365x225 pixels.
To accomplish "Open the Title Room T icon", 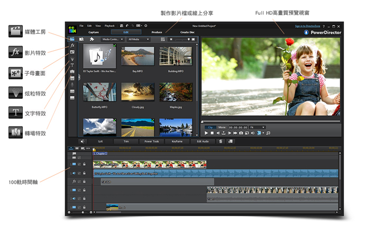I will tap(72, 65).
